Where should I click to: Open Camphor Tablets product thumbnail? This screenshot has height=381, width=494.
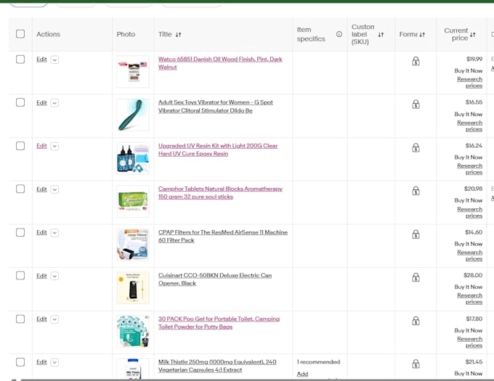click(x=133, y=201)
